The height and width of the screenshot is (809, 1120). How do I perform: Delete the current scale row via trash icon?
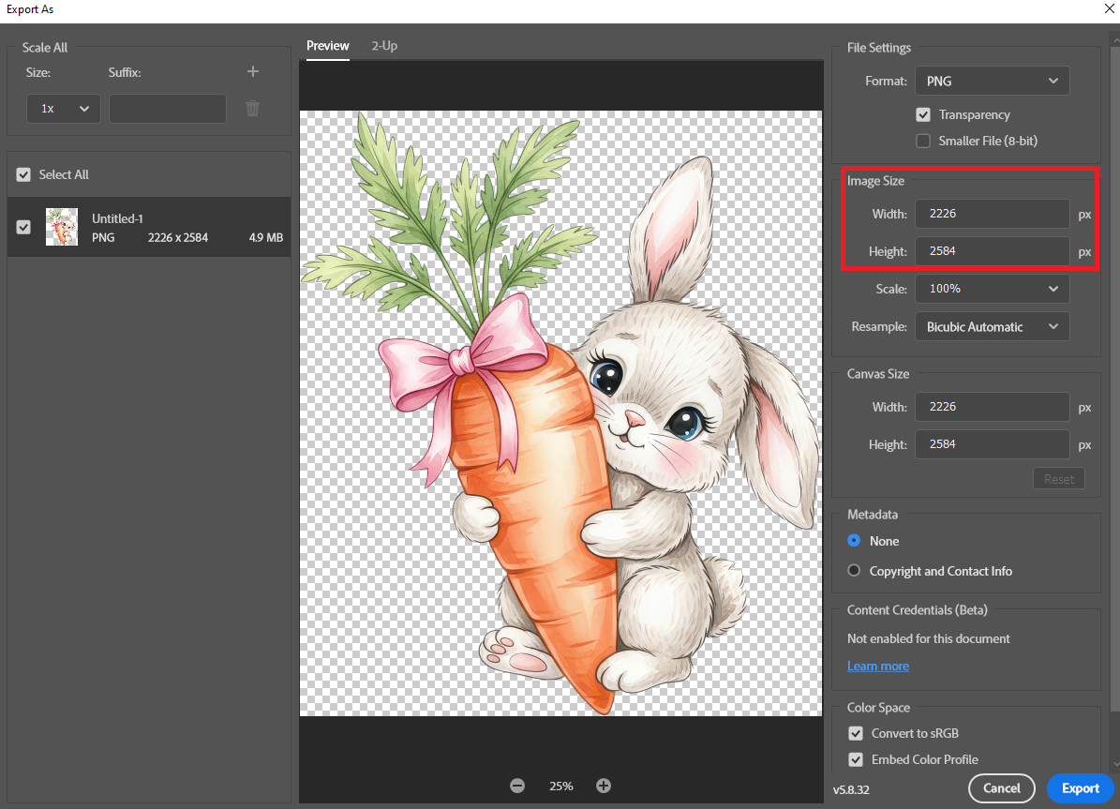(x=252, y=108)
